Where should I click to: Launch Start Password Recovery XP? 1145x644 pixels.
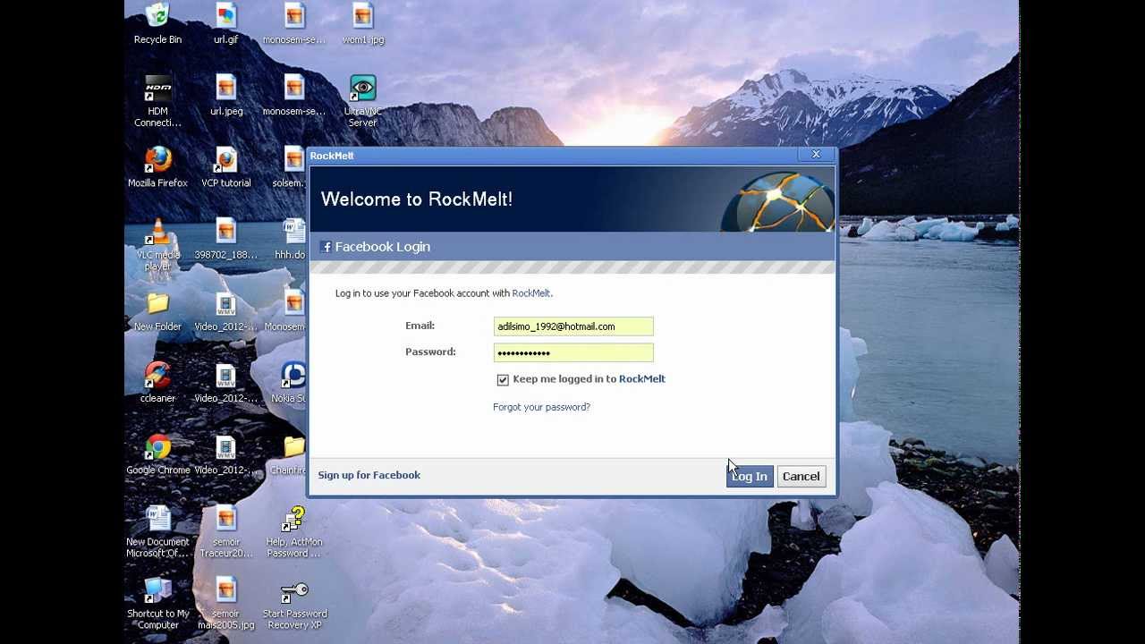pyautogui.click(x=294, y=603)
